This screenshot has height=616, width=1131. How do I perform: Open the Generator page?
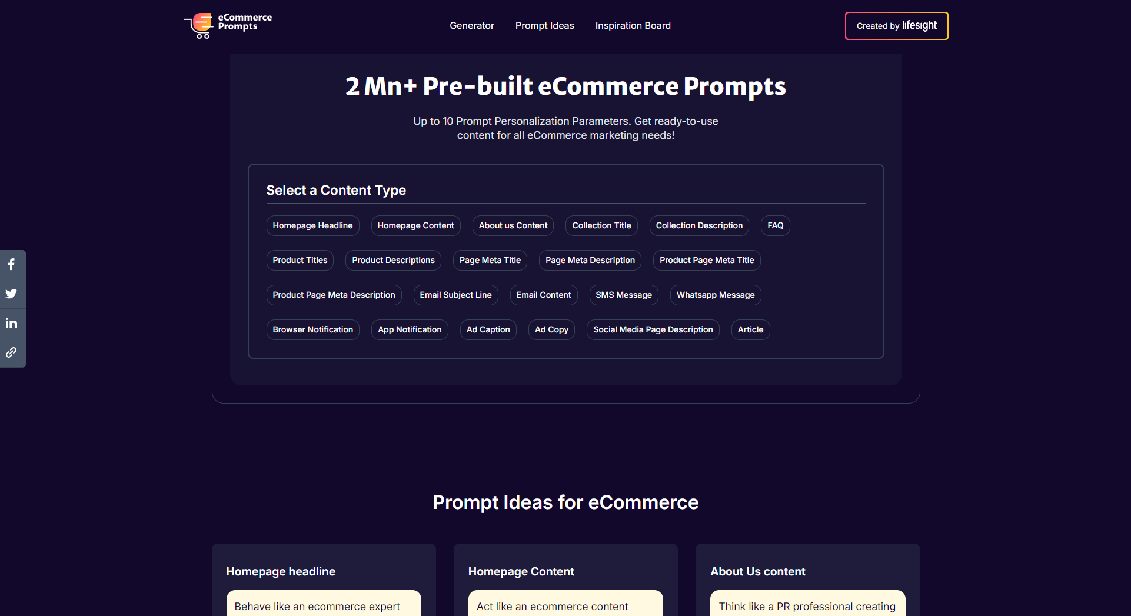click(x=472, y=25)
